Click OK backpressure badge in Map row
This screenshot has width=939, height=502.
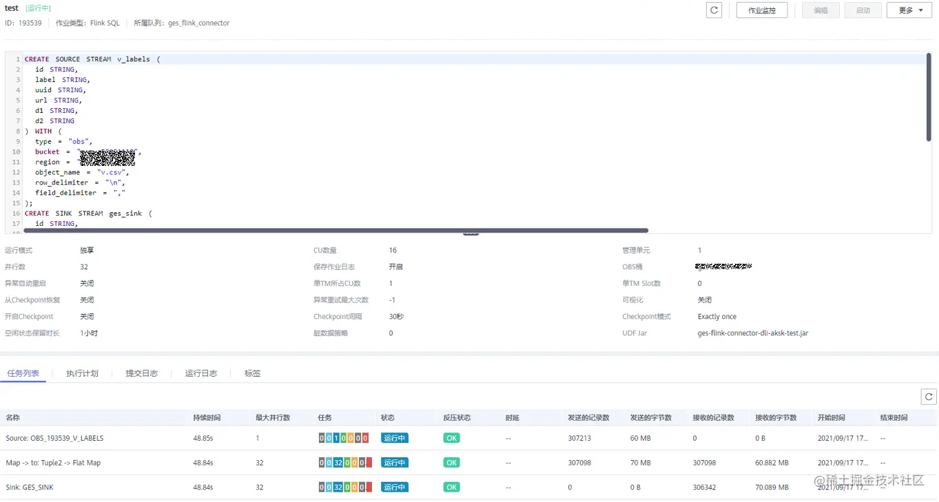451,463
